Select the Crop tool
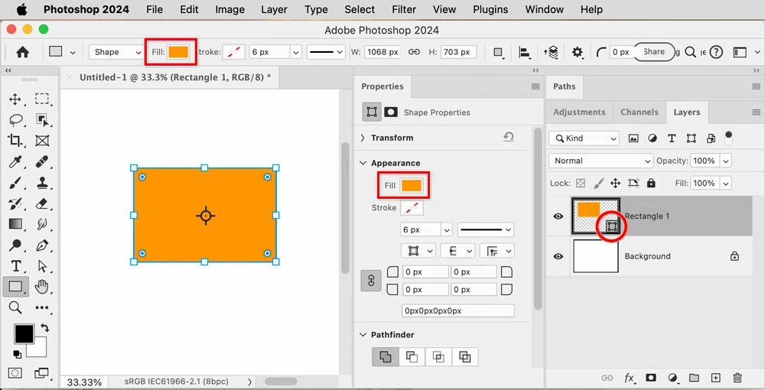 (x=15, y=141)
